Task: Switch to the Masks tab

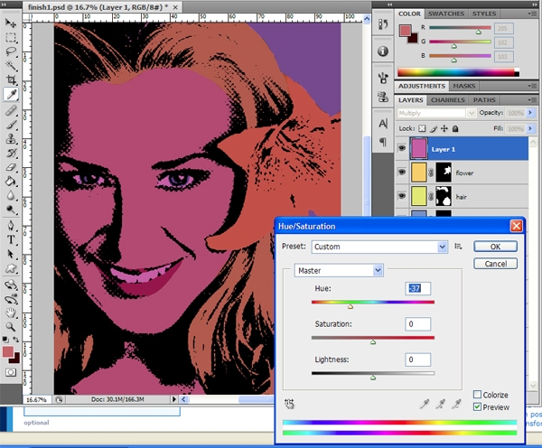Action: [464, 86]
